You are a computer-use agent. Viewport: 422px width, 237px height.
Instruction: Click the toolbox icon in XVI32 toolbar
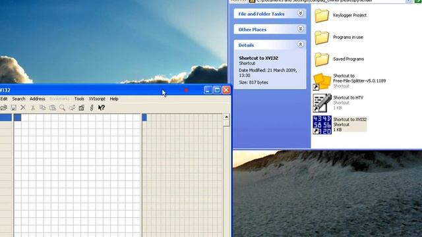pyautogui.click(x=82, y=108)
